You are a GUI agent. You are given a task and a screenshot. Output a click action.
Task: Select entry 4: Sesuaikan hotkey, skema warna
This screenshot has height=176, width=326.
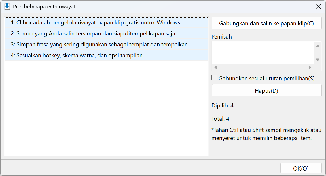pyautogui.click(x=106, y=55)
